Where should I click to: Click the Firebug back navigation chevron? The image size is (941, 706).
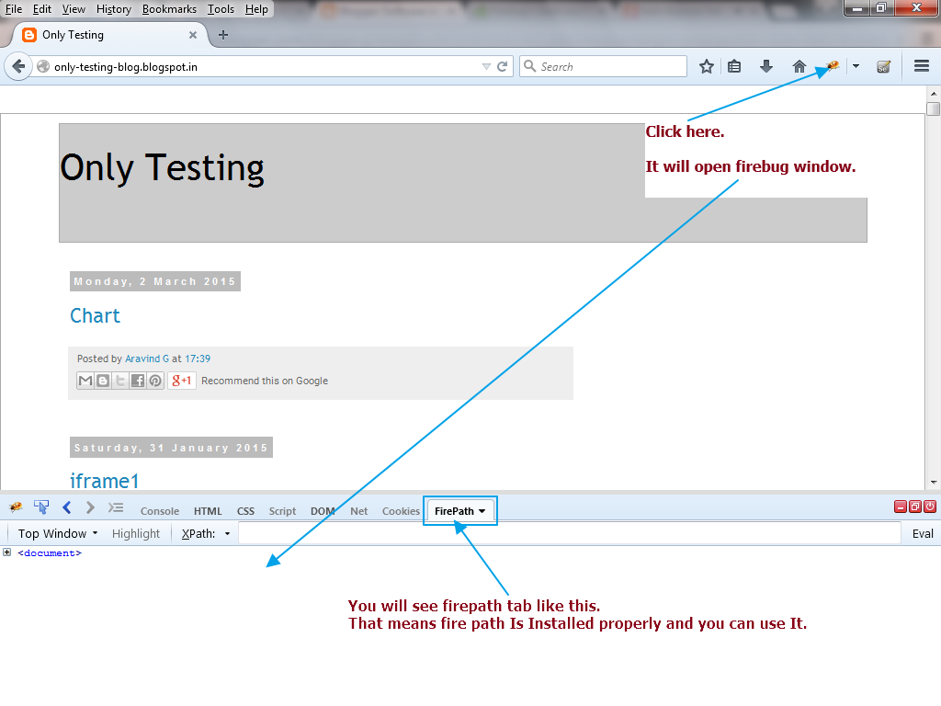[66, 507]
